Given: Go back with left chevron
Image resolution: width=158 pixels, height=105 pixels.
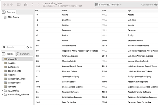Looking at the screenshot, I should point(32,5).
